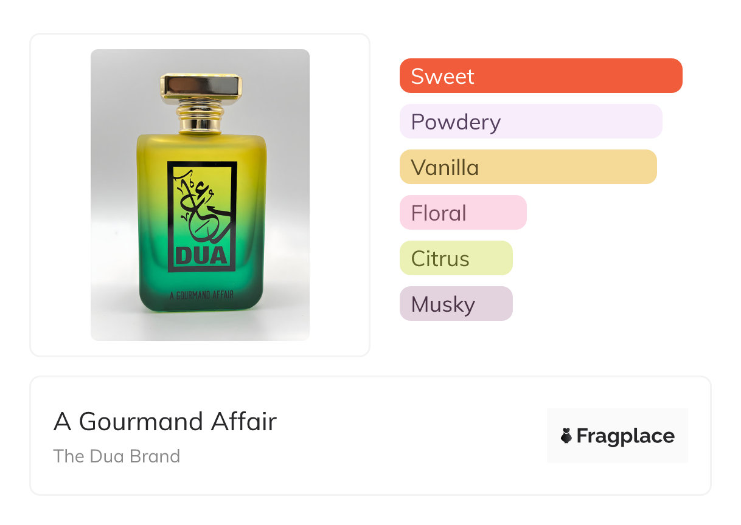Click the small 'A Gourmand Affair' bottle print
The height and width of the screenshot is (525, 741).
point(201,295)
